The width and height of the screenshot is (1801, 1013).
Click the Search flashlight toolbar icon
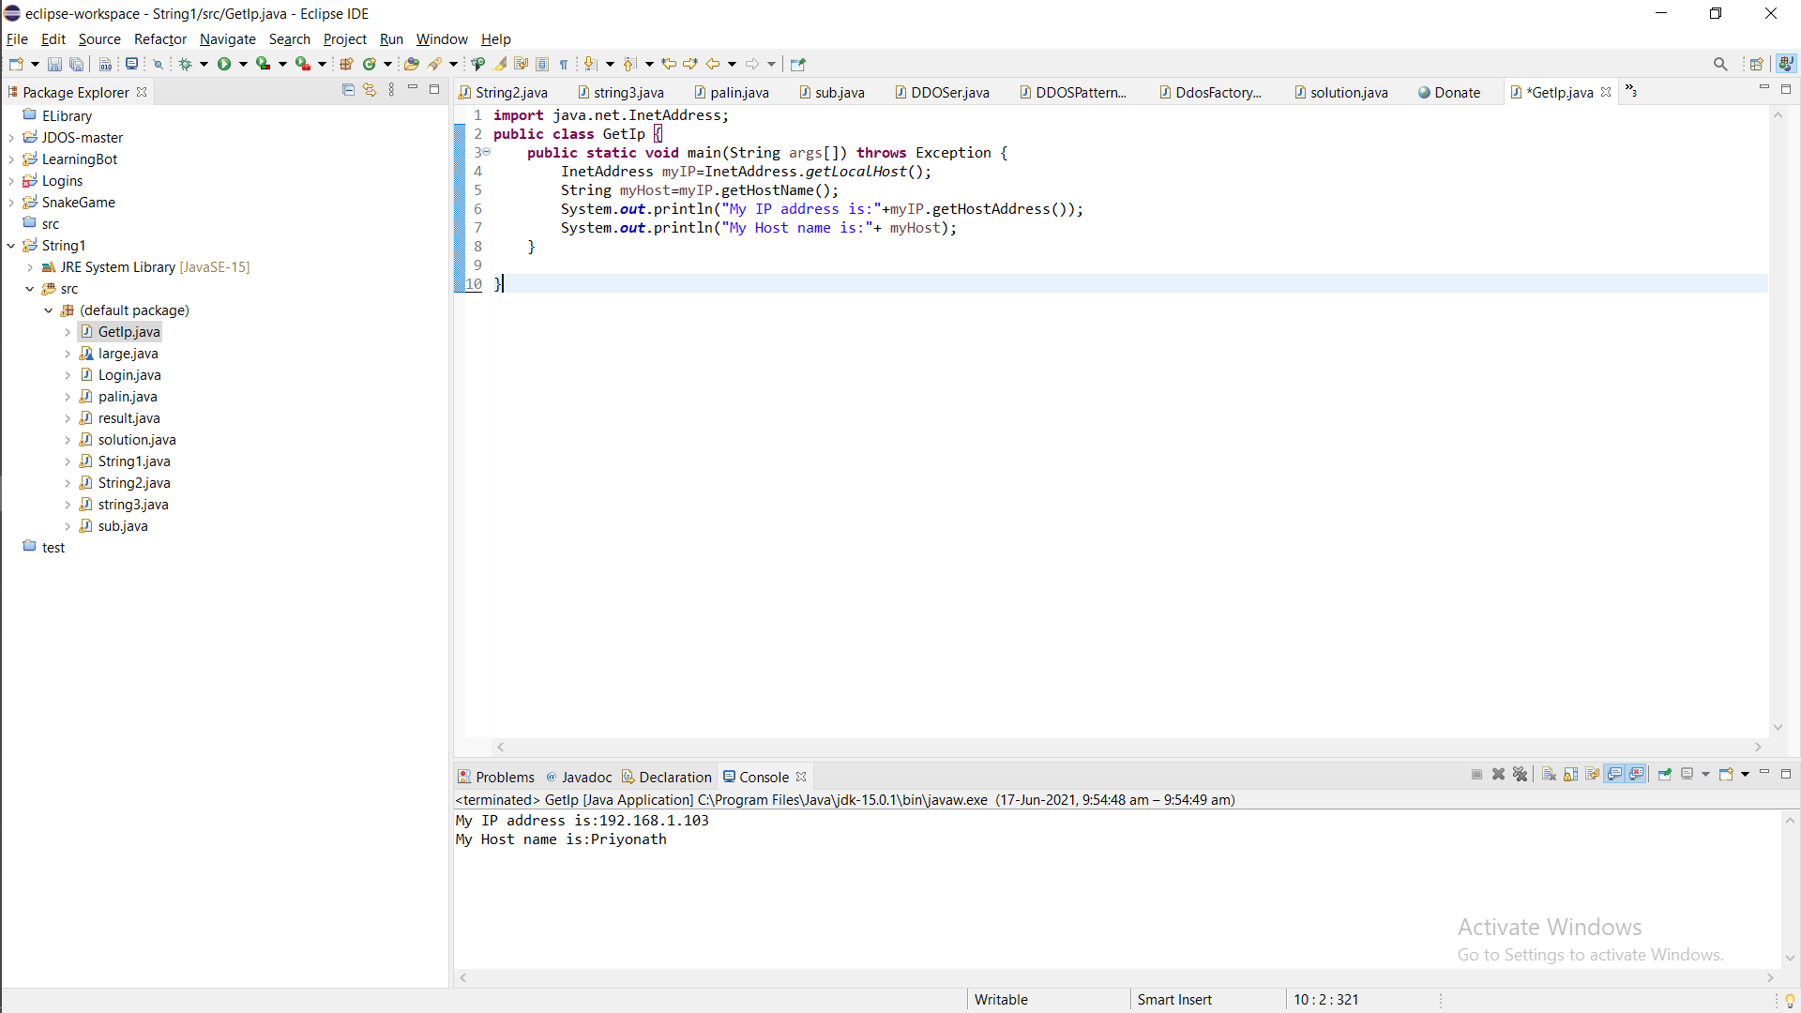click(x=434, y=64)
